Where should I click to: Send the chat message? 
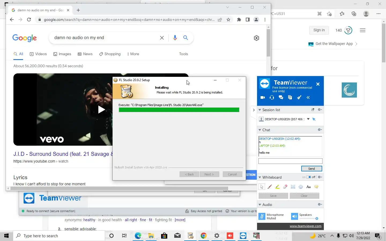(x=312, y=169)
